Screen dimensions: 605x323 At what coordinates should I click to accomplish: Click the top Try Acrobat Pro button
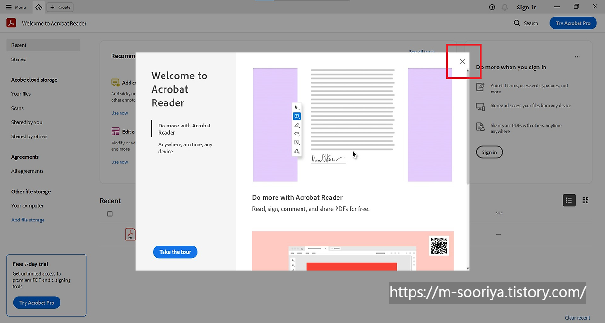click(573, 23)
